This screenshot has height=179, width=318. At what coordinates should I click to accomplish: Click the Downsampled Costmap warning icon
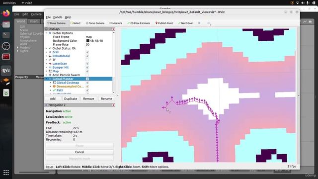(54, 87)
